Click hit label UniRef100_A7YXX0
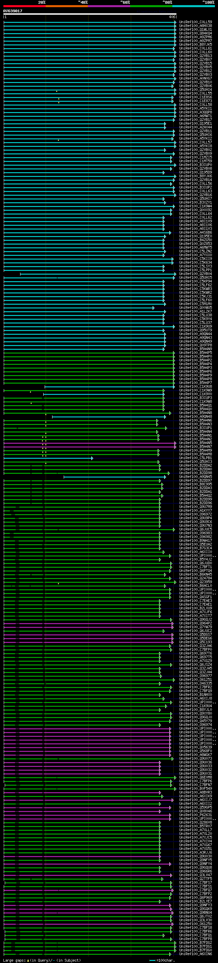The width and height of the screenshot is (218, 963). pyautogui.click(x=196, y=255)
